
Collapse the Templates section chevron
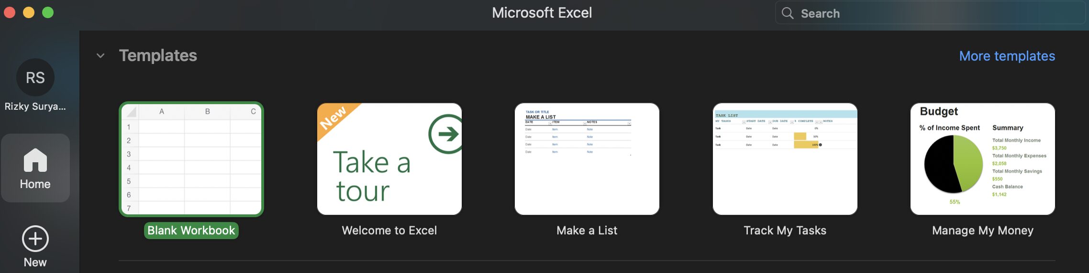100,56
